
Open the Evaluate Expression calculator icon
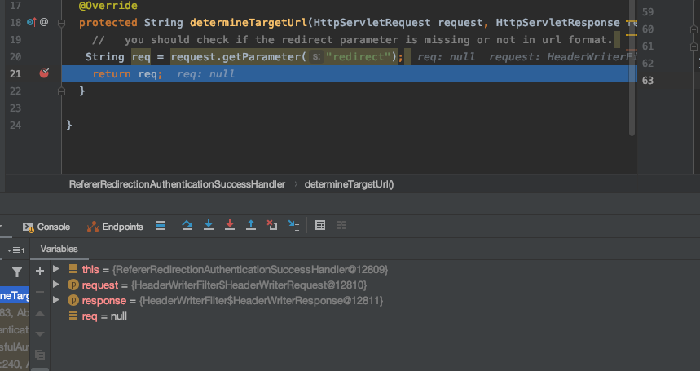(x=320, y=226)
